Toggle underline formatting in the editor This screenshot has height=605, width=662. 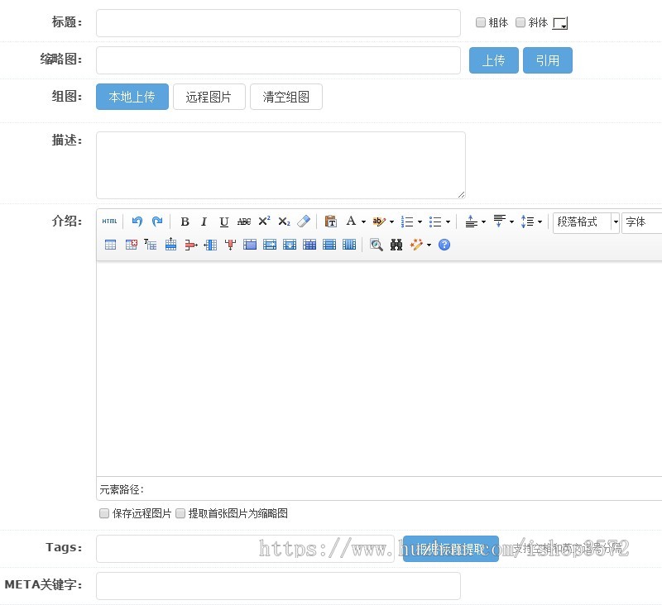point(224,222)
